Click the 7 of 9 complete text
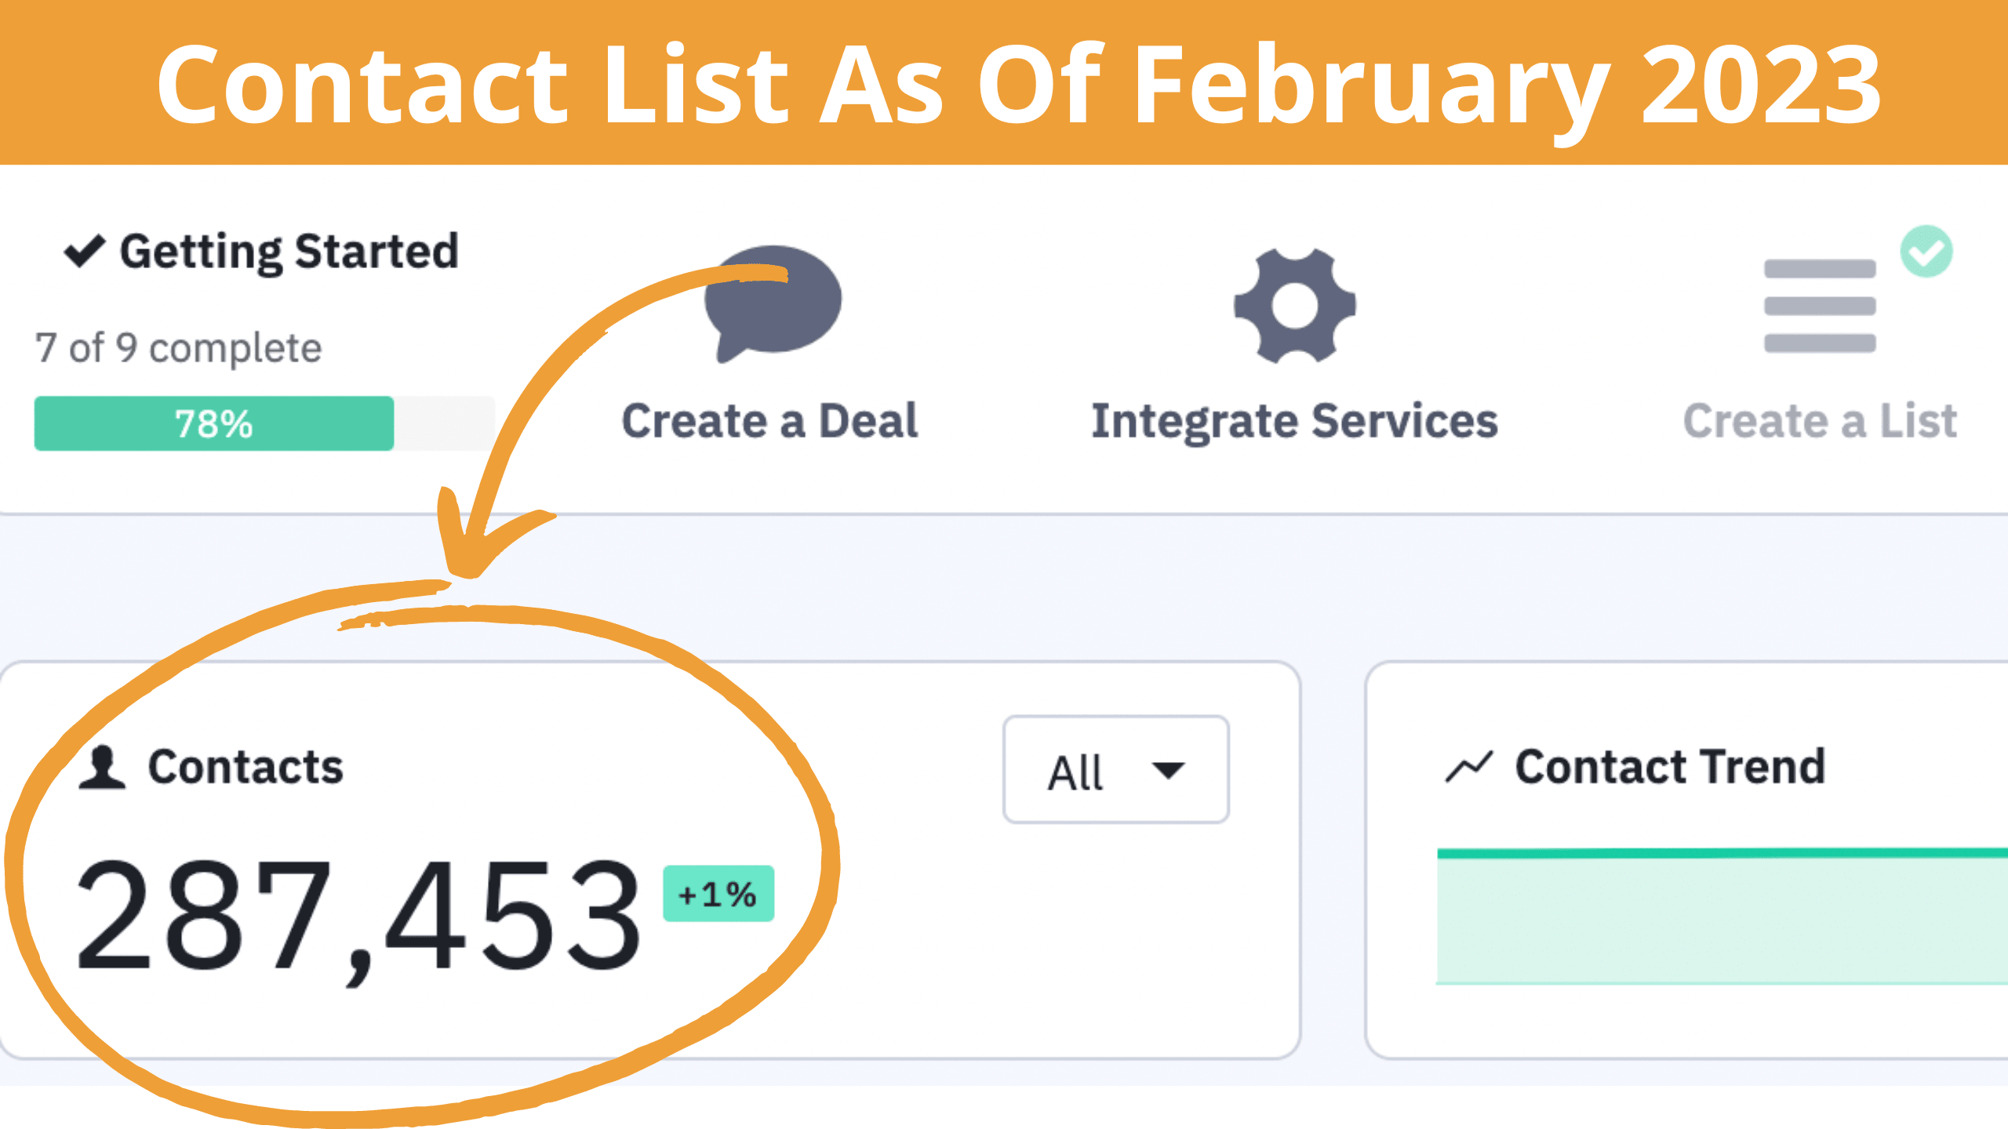Screen dimensions: 2008x1129 click(x=179, y=347)
